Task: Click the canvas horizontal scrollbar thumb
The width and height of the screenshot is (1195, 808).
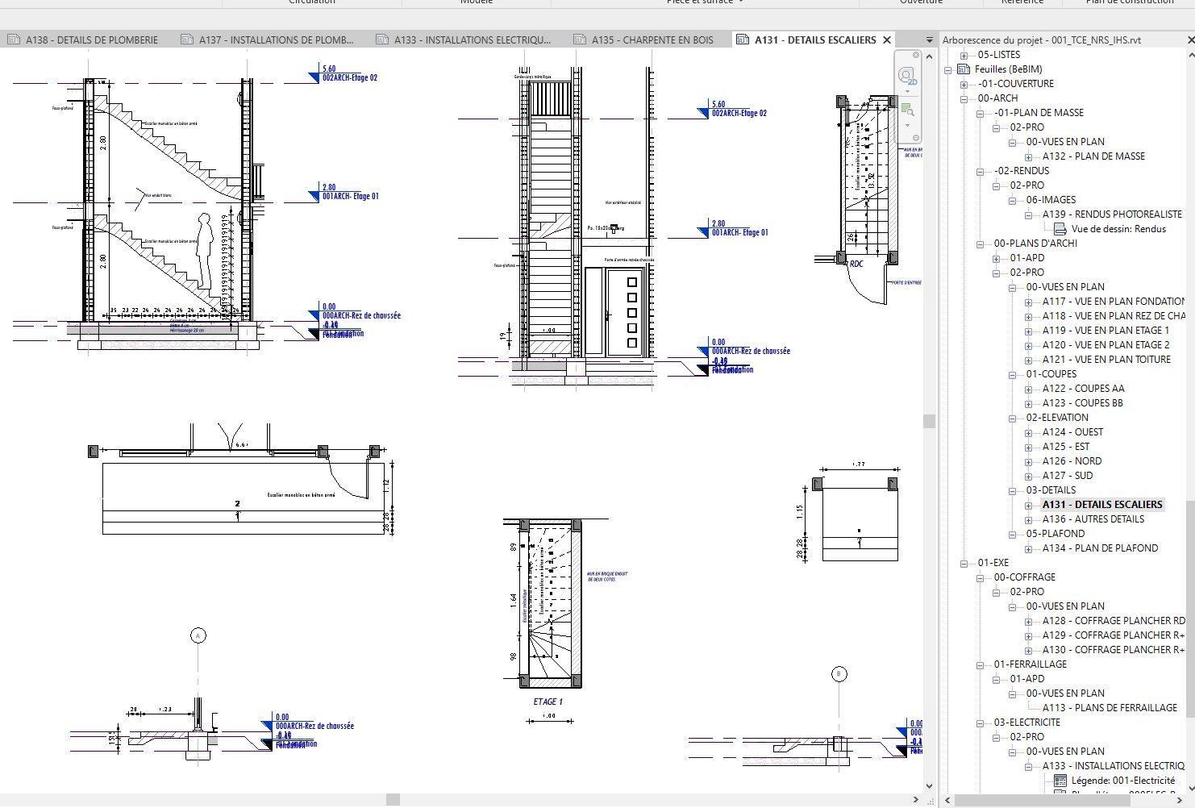Action: tap(393, 799)
